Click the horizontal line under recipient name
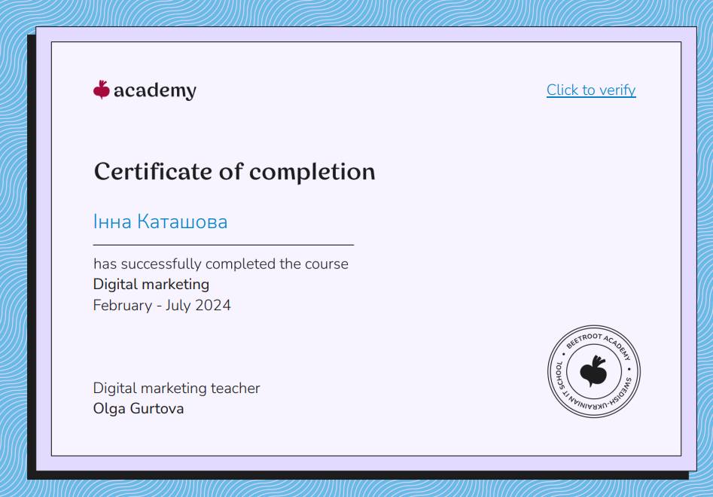 coord(223,245)
